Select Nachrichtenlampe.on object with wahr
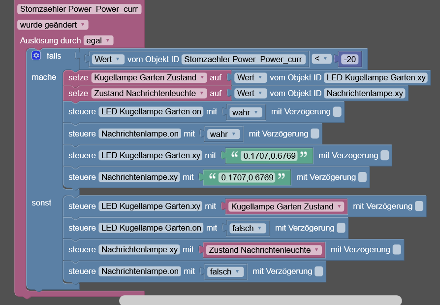Screen dimensions: 440x305 pyautogui.click(x=140, y=134)
